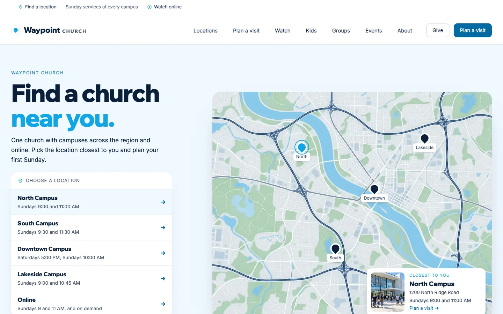
Task: Open the About nav item
Action: coord(405,31)
